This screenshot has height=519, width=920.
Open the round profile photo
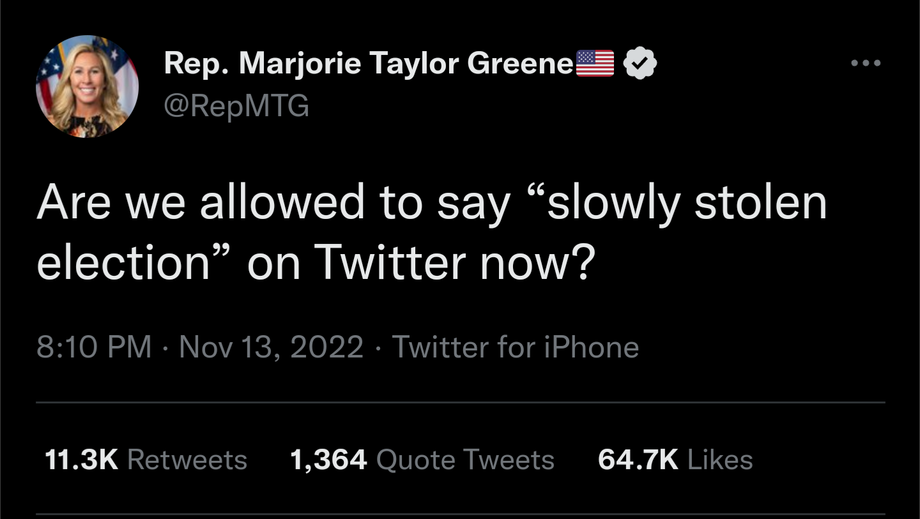coord(88,86)
